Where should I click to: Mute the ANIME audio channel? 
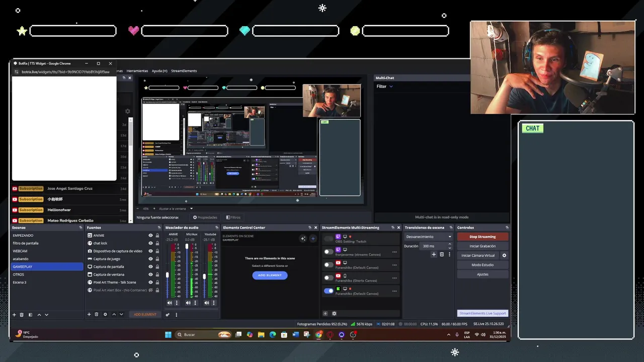pyautogui.click(x=170, y=303)
